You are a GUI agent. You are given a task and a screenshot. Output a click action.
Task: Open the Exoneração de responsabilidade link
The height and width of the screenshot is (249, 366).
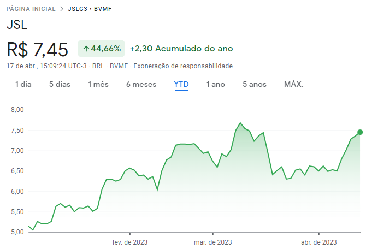pos(183,66)
